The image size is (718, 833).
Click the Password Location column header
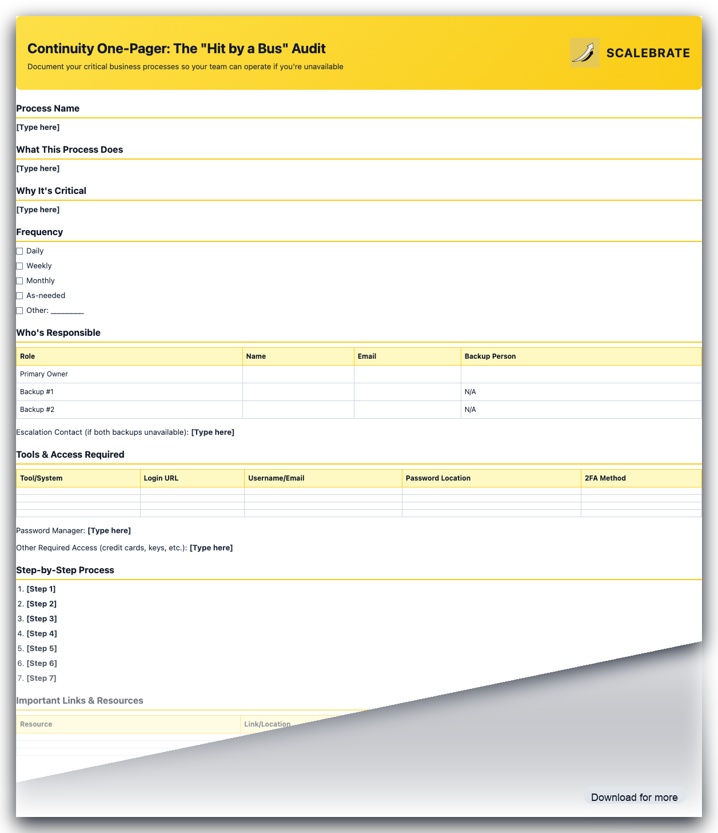pos(492,478)
